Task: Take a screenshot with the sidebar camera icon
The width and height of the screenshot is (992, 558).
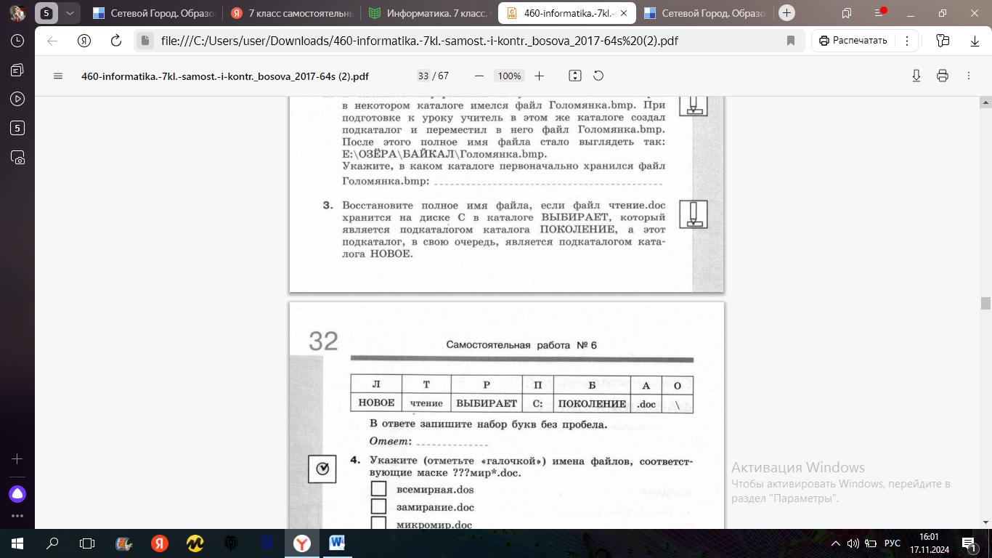Action: point(17,157)
